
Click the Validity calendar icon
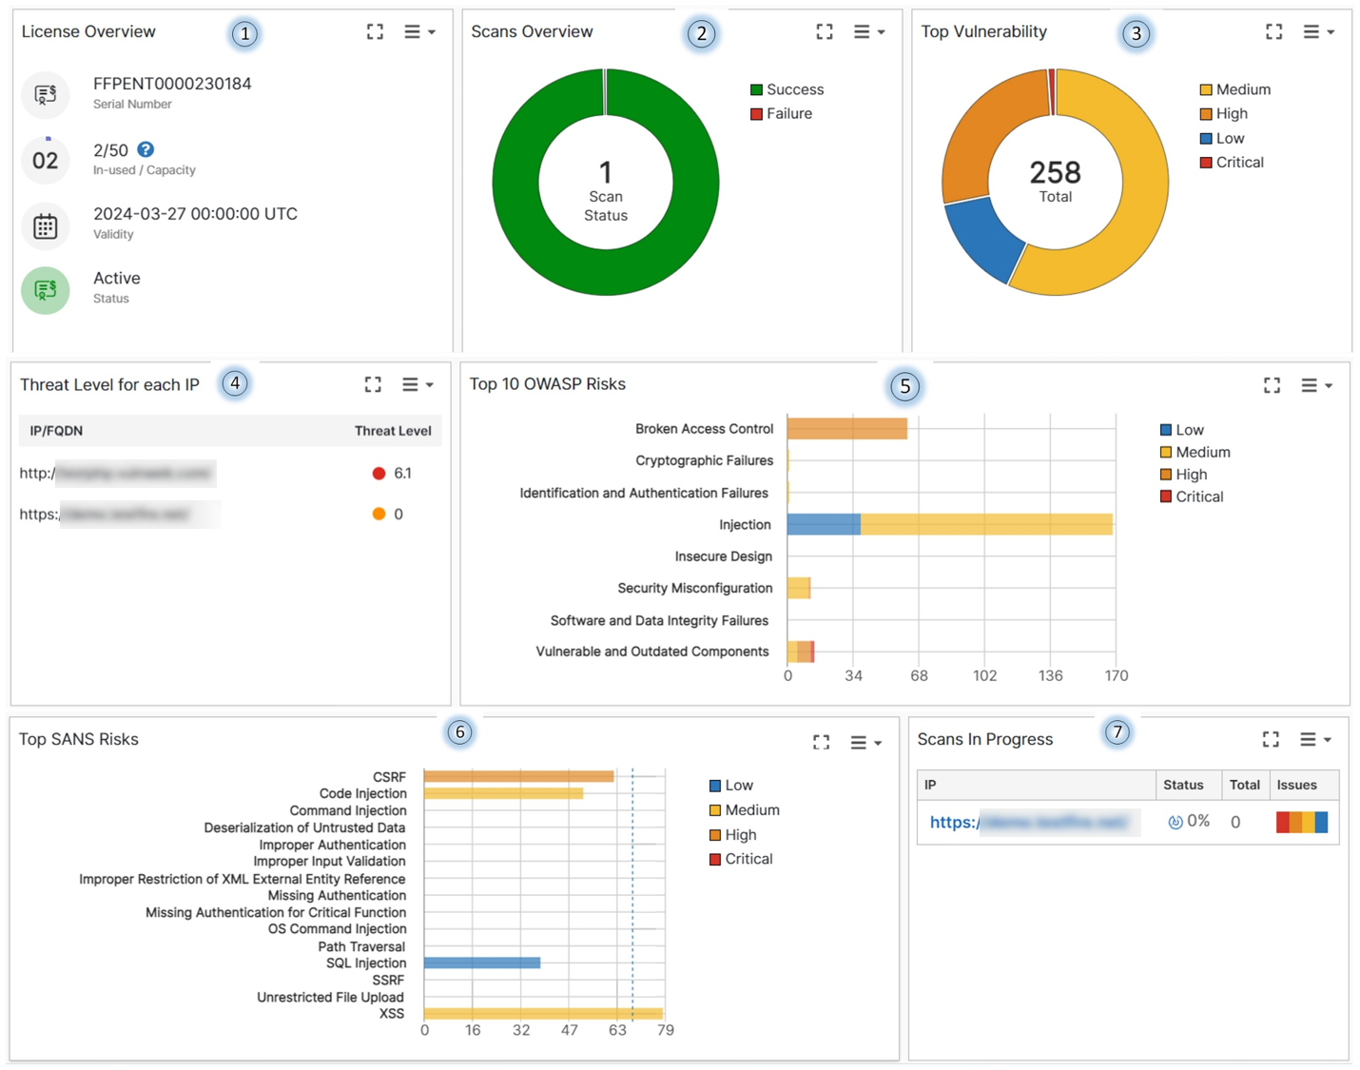coord(45,225)
